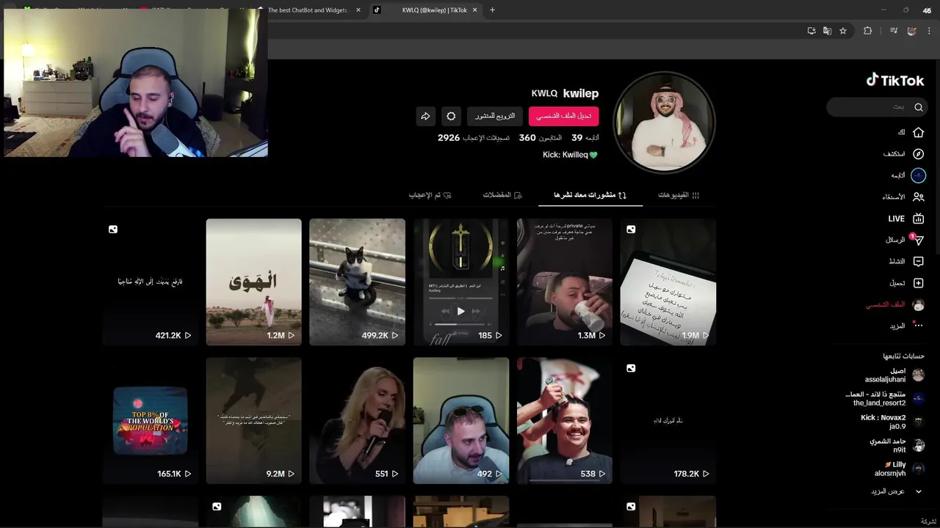Open the browser media control icon

click(x=894, y=31)
